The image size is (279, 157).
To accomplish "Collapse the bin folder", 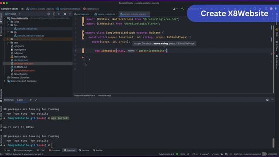I will click(8, 25).
